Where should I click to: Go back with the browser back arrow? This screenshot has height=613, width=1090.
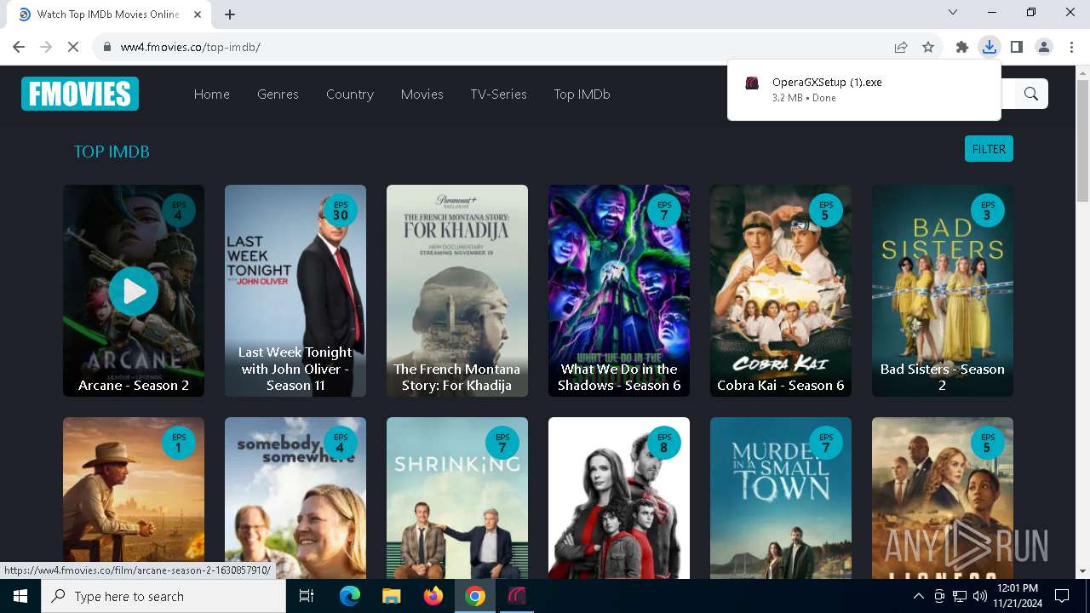[19, 47]
